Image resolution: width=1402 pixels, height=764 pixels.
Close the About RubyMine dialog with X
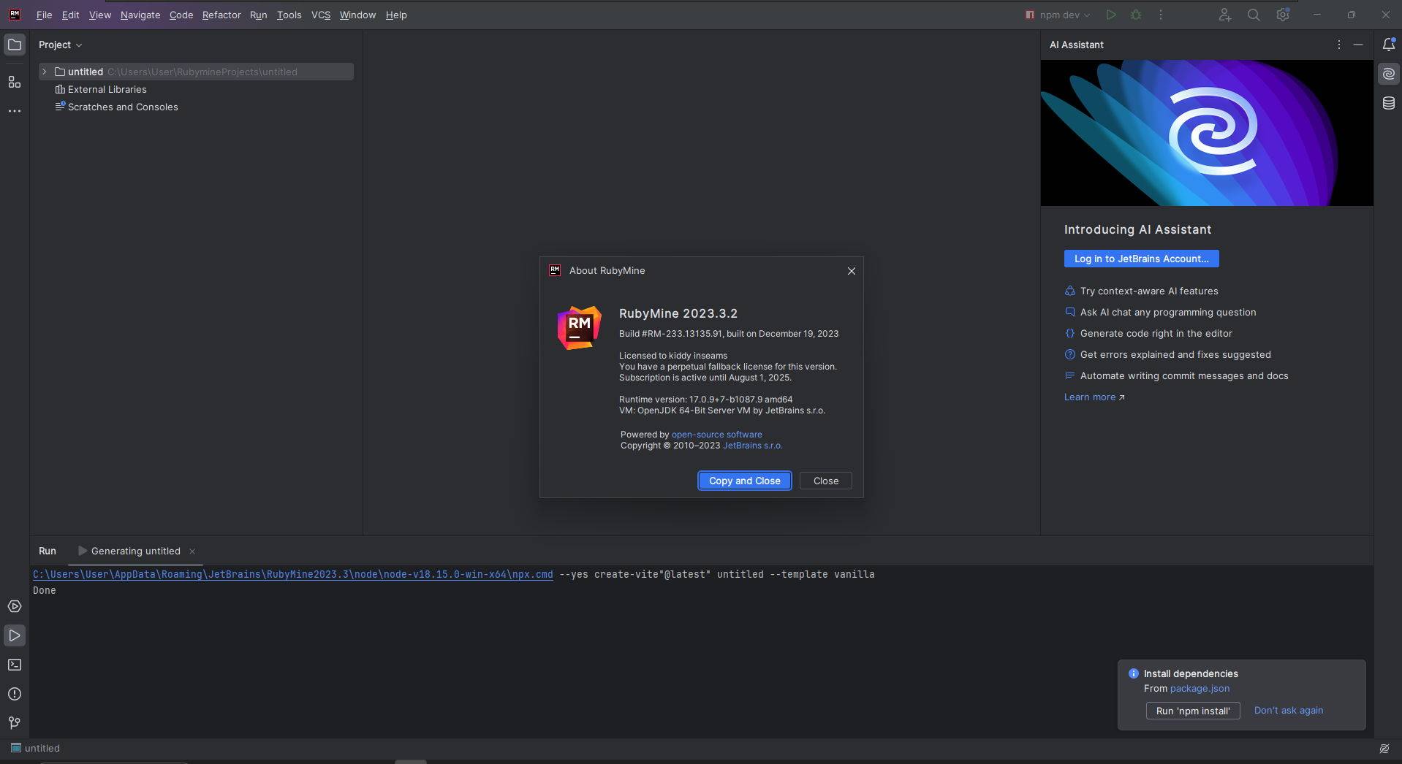[851, 271]
